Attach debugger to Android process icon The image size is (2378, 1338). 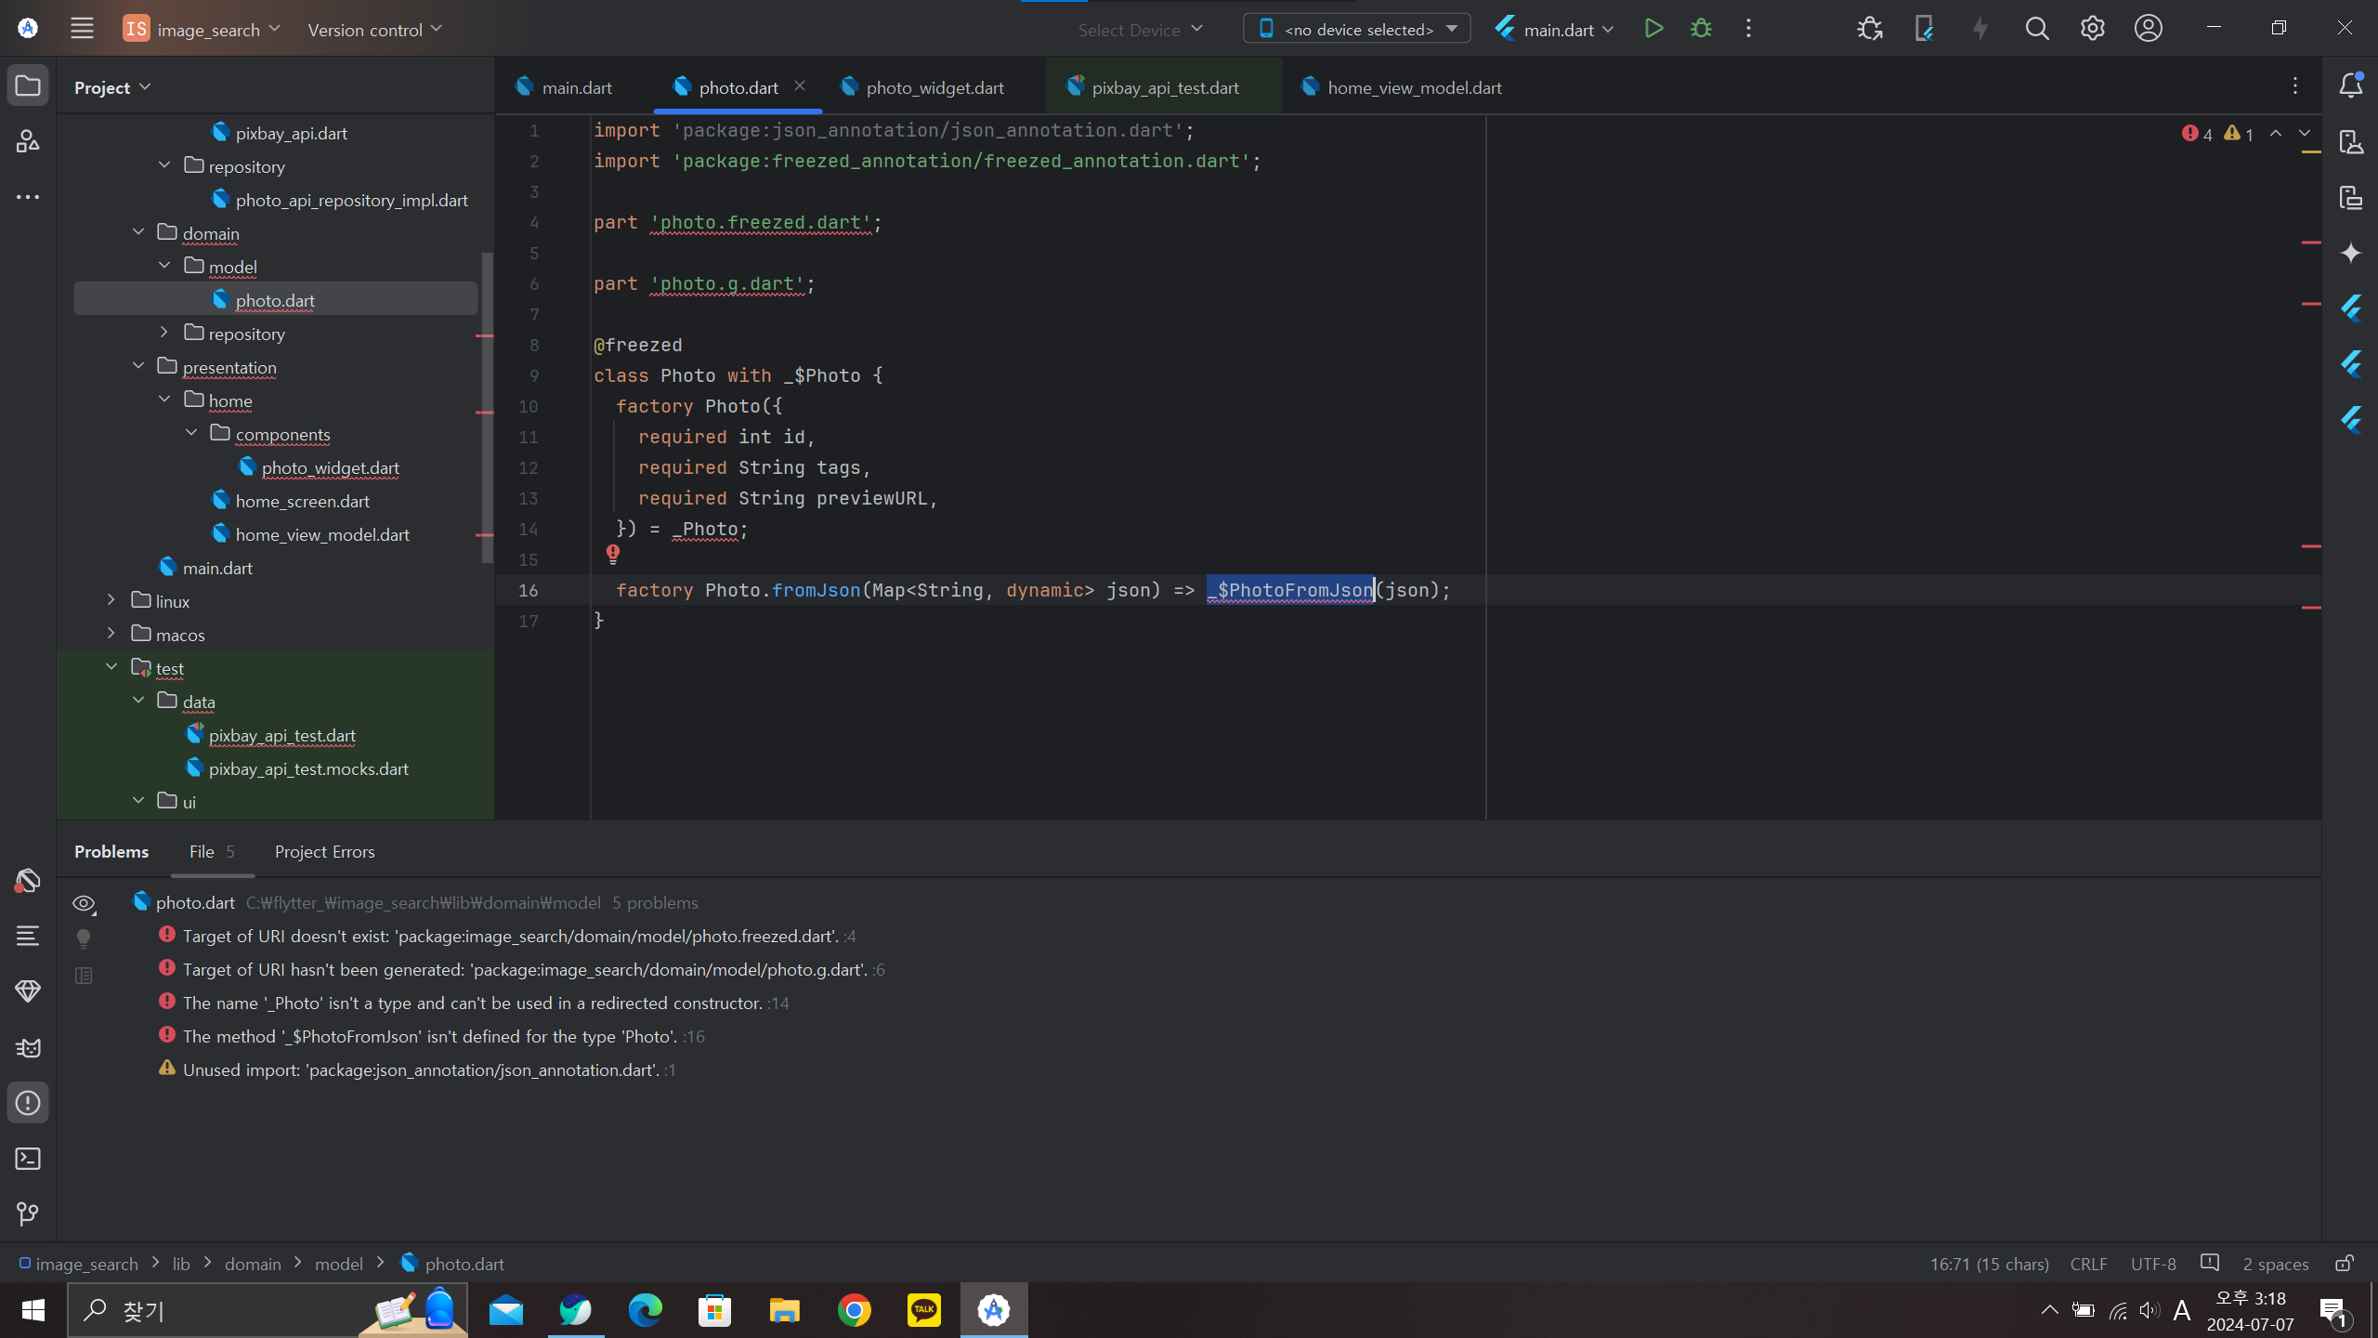click(1869, 29)
